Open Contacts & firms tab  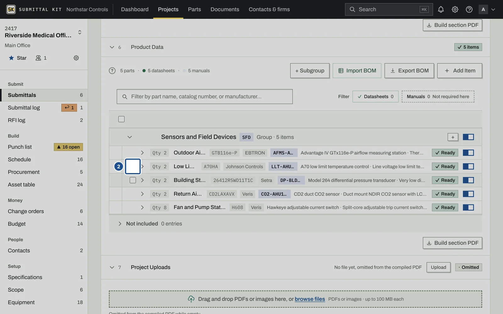269,9
